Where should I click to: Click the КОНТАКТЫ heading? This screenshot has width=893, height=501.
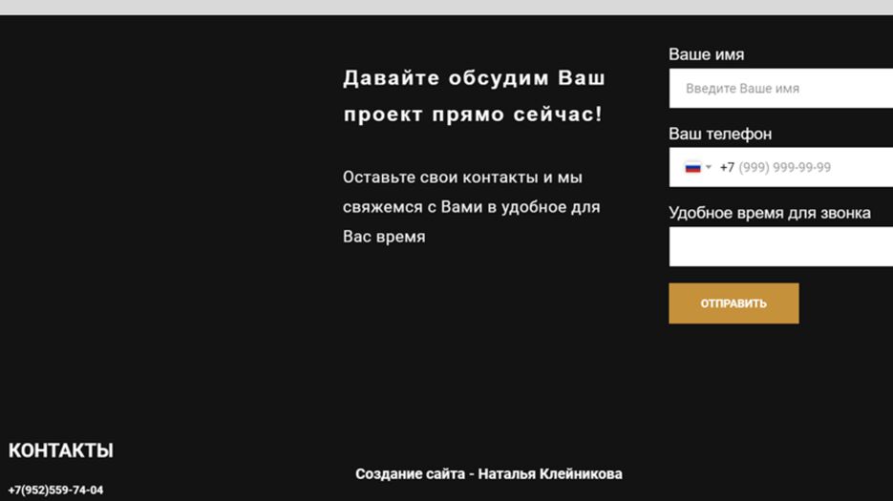pos(61,450)
